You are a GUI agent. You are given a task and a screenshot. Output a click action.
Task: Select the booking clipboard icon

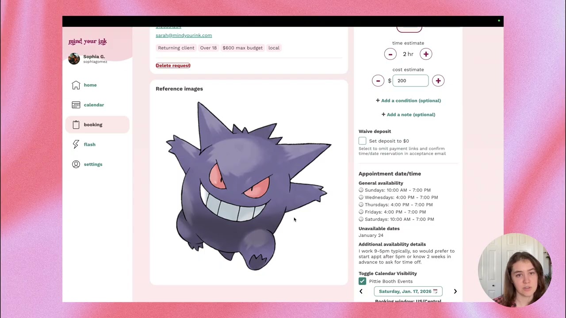click(76, 125)
